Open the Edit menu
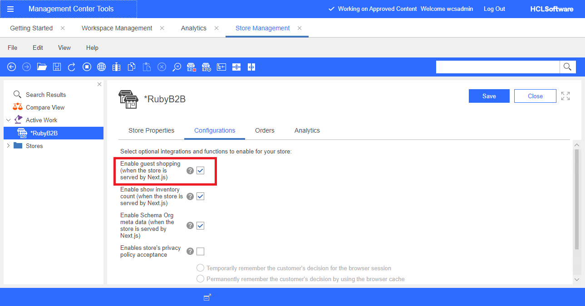 pyautogui.click(x=38, y=48)
